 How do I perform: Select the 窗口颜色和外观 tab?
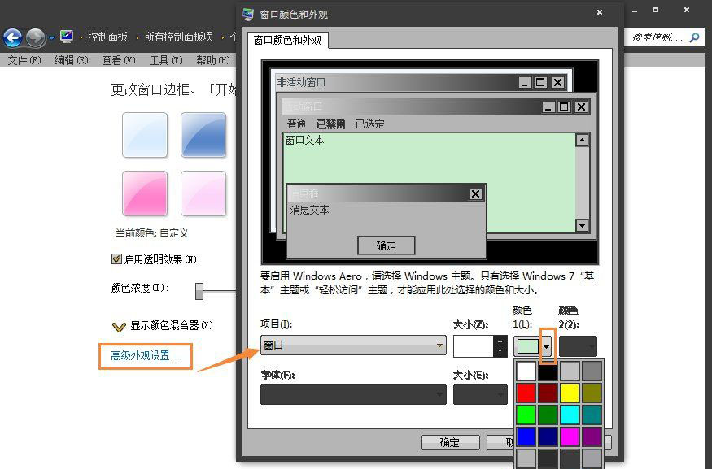(288, 40)
